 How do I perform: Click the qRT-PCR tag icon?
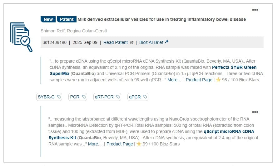click(118, 97)
